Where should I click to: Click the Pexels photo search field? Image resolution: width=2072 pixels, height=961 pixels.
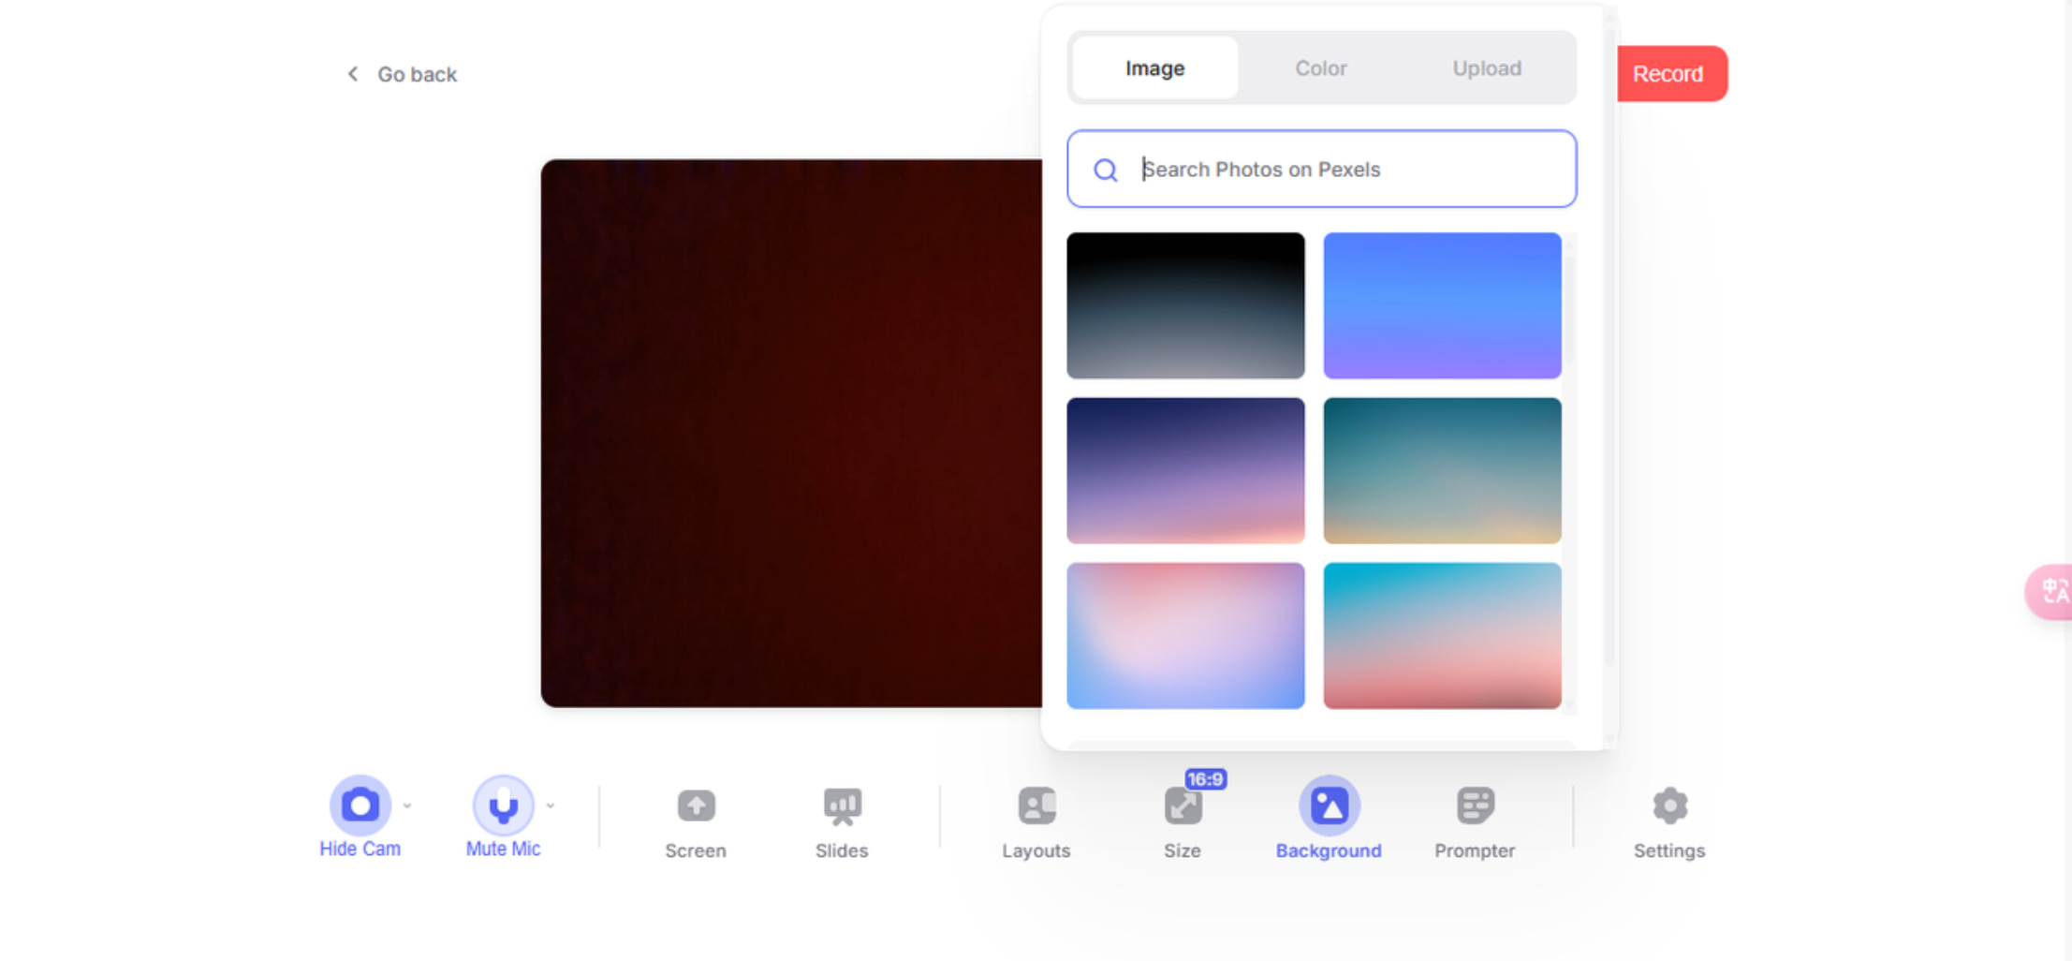[1320, 169]
